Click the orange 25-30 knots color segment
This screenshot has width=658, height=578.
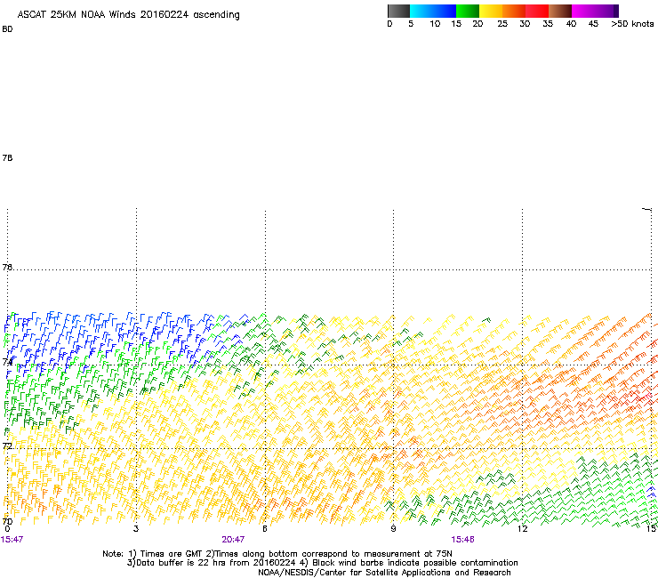click(514, 11)
